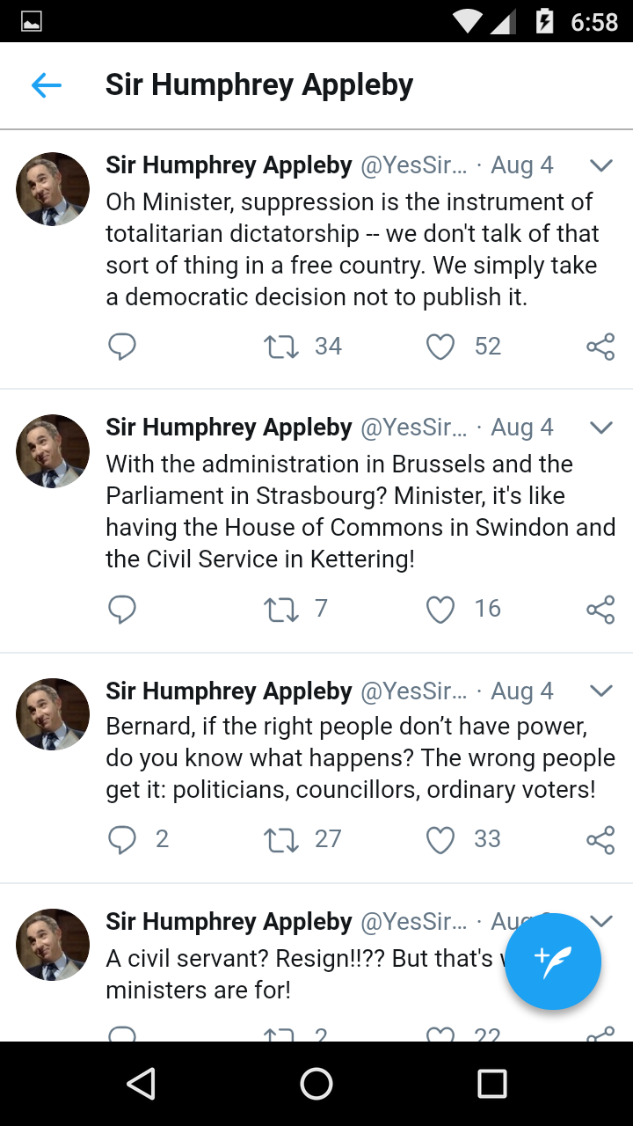Retweet the House of Commons in Swindon tweet

coord(281,609)
